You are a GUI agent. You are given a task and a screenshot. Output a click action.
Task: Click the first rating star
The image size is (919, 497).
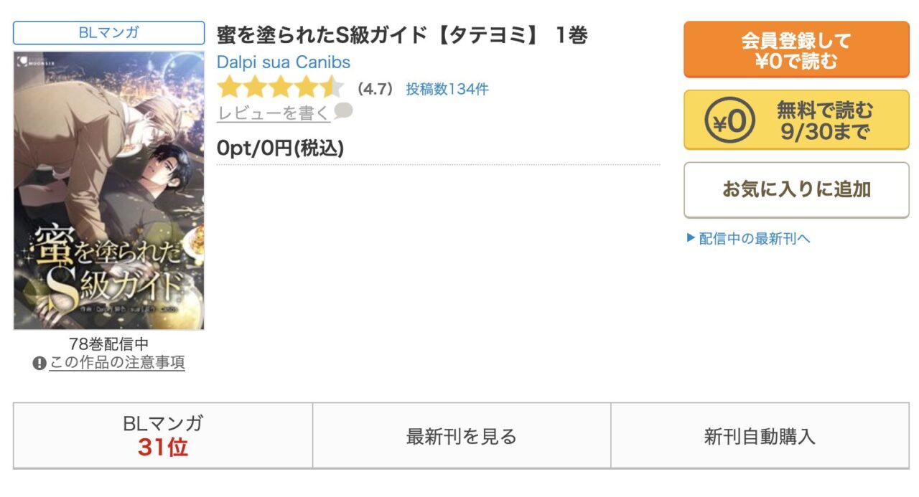tap(229, 89)
